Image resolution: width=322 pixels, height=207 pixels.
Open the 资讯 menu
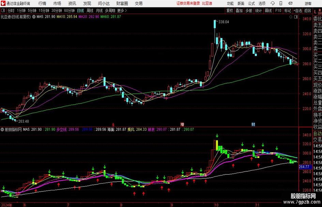[x=72, y=3]
